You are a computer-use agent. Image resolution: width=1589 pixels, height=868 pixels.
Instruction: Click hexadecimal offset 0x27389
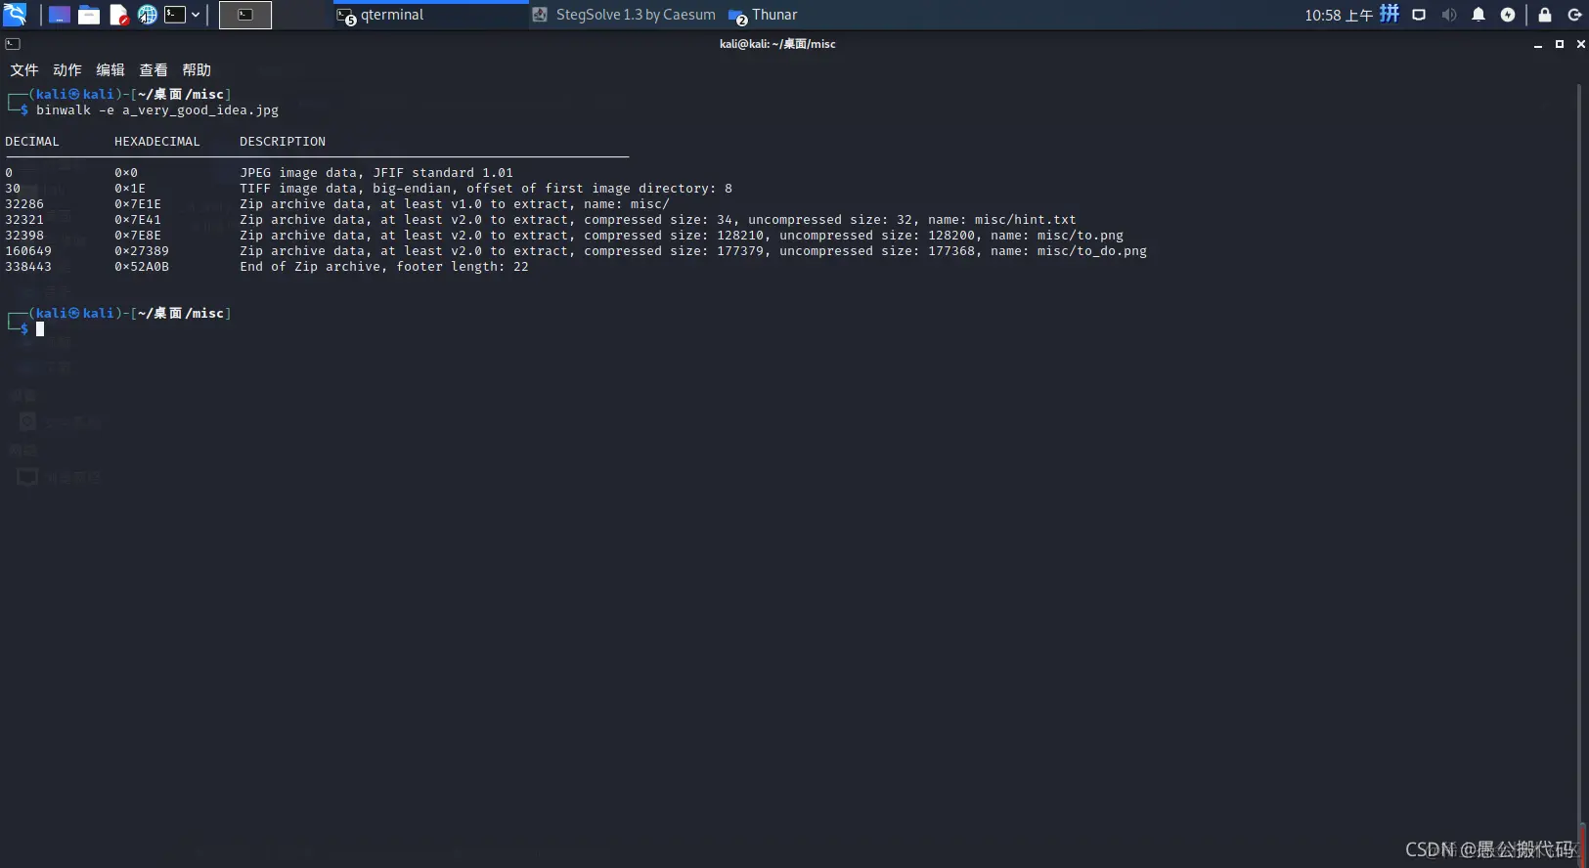tap(142, 251)
